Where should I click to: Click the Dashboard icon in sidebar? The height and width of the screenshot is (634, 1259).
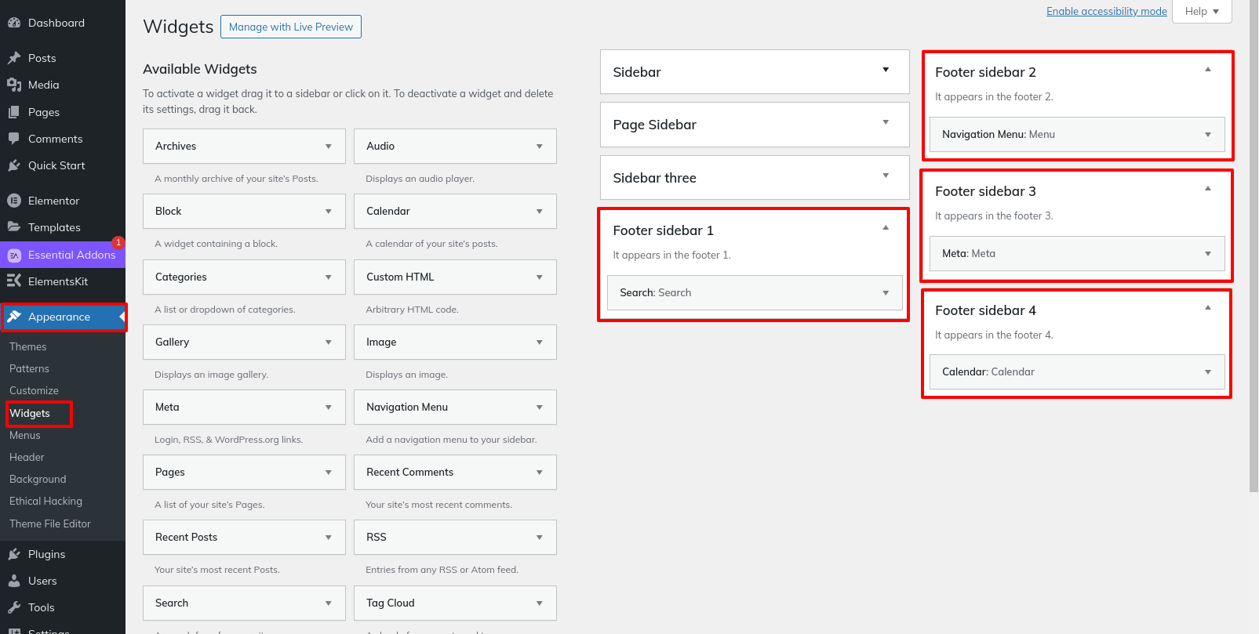pyautogui.click(x=13, y=24)
